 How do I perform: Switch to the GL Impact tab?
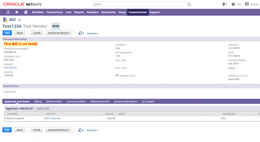(148, 102)
